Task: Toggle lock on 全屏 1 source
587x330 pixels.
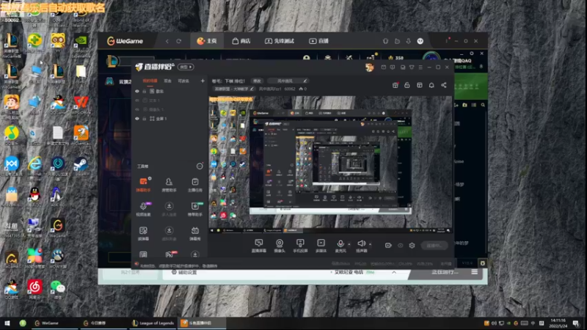Action: tap(144, 119)
